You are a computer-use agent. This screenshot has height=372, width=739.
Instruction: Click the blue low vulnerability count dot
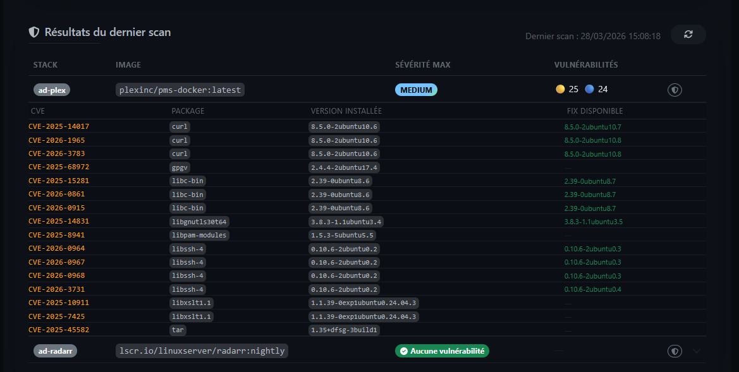coord(589,90)
